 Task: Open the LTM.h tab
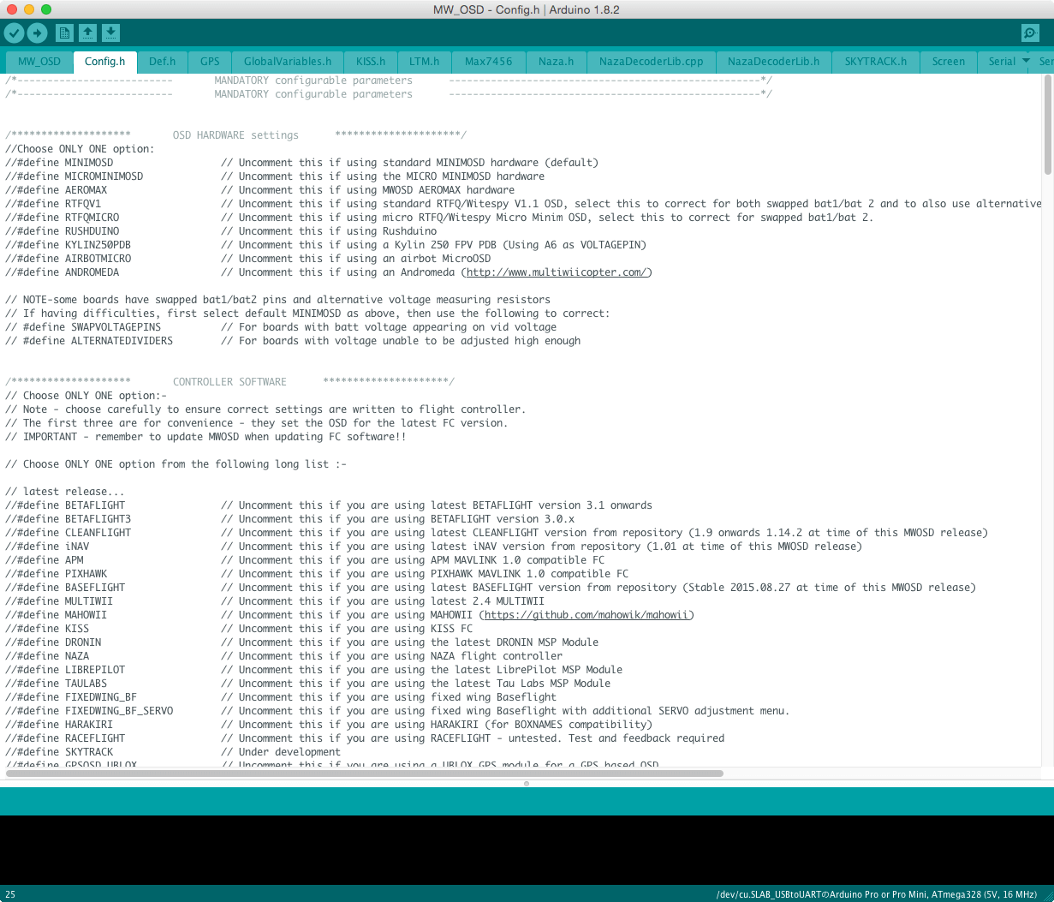point(424,62)
